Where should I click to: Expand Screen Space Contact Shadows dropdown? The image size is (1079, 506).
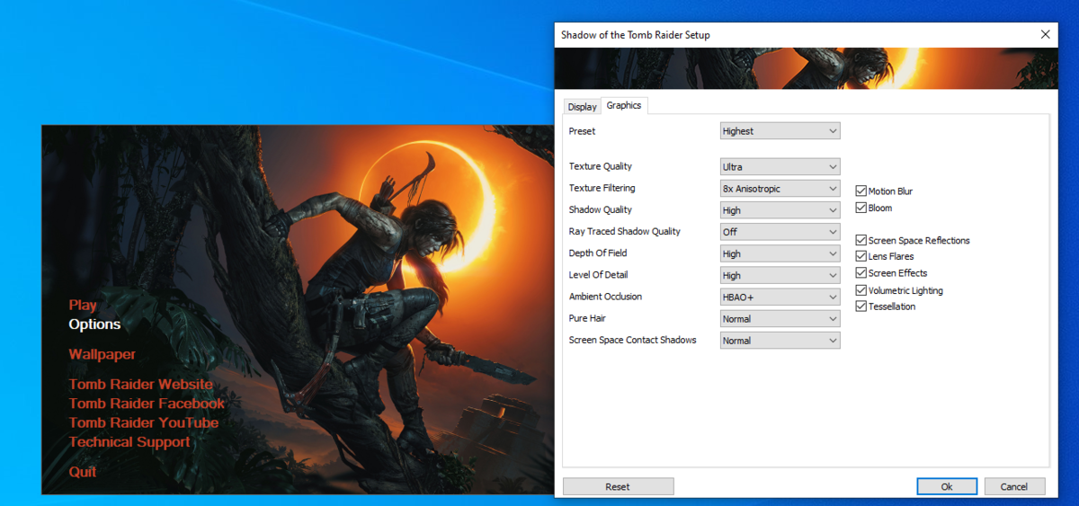780,341
